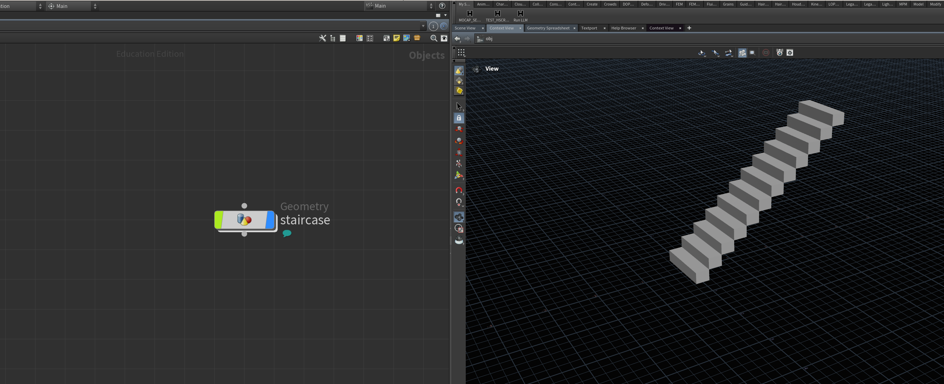Screen dimensions: 944x384
Task: Toggle the blue follow-selection target button
Action: click(444, 26)
